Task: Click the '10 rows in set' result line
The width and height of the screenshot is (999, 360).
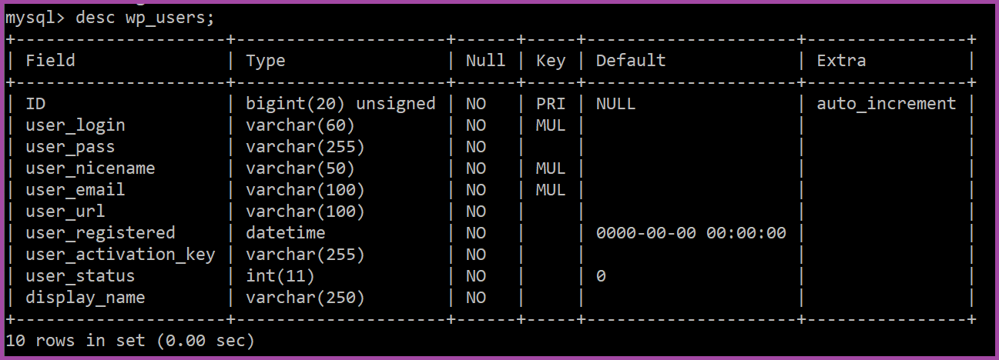Action: pos(129,341)
